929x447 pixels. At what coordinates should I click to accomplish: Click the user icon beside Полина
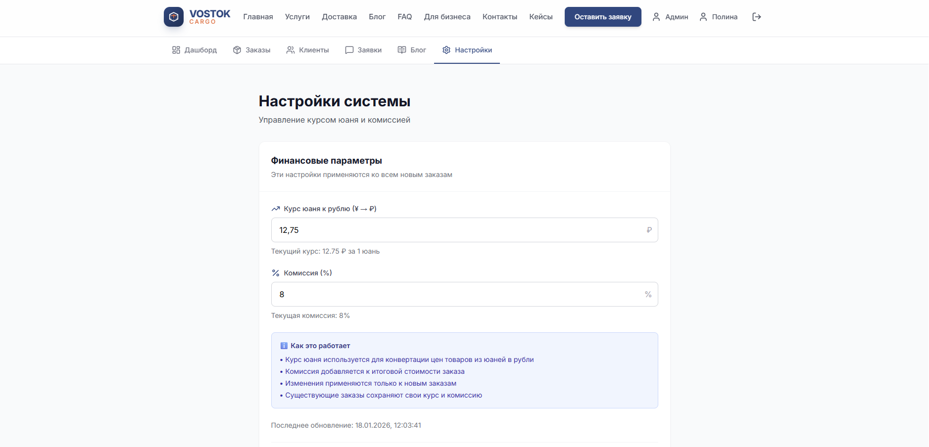point(703,17)
